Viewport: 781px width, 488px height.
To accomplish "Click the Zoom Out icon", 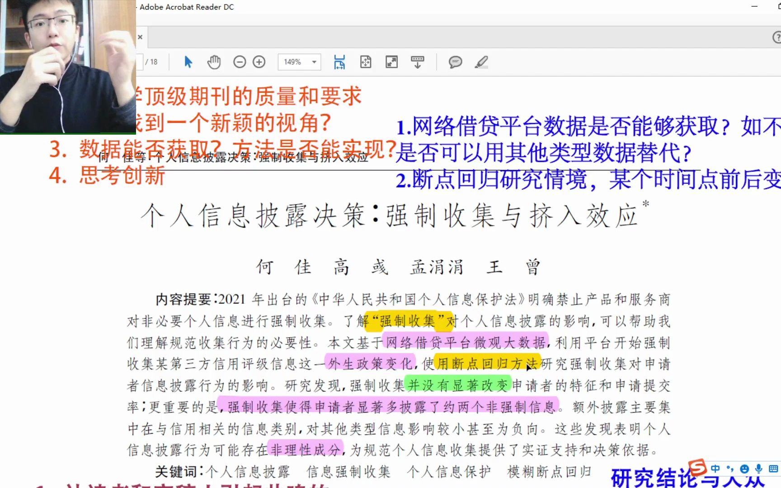I will (x=240, y=61).
